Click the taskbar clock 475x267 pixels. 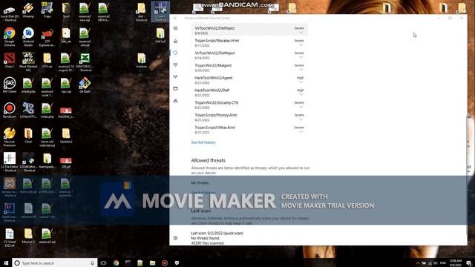(x=455, y=263)
